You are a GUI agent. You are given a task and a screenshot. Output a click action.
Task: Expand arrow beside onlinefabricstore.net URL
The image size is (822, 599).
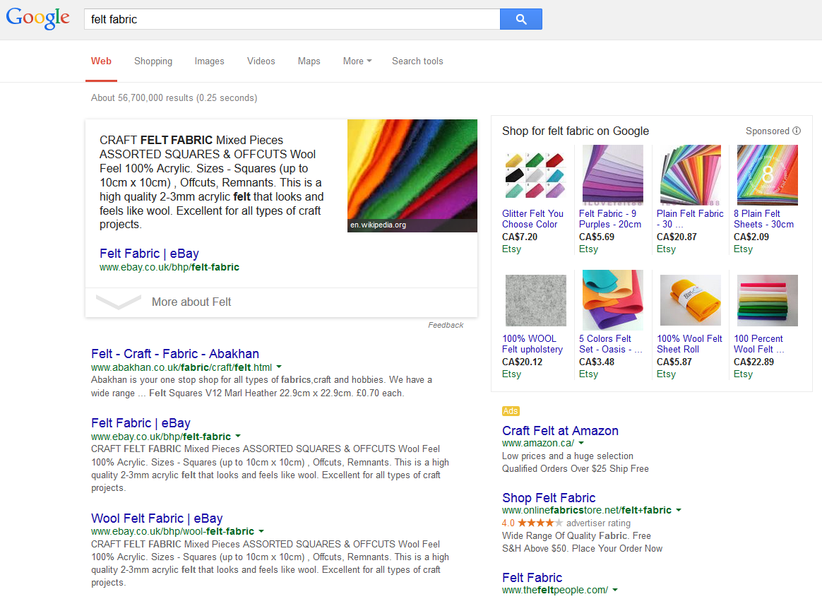coord(679,510)
